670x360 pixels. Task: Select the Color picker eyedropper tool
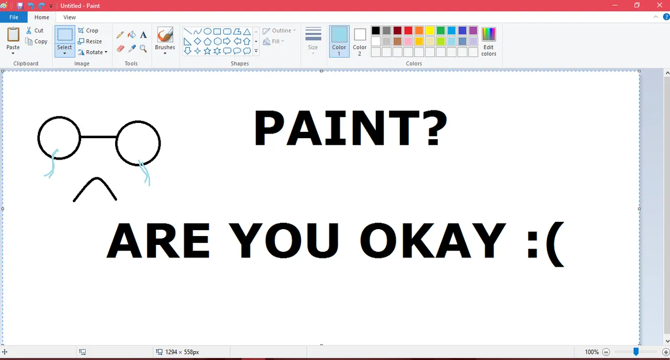pos(132,49)
